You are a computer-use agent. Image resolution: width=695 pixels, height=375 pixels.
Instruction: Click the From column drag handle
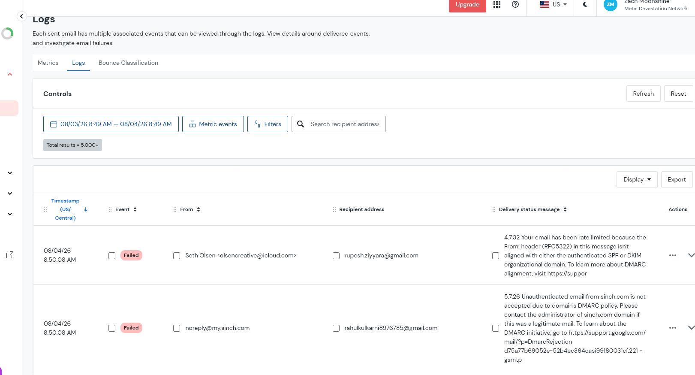(175, 209)
